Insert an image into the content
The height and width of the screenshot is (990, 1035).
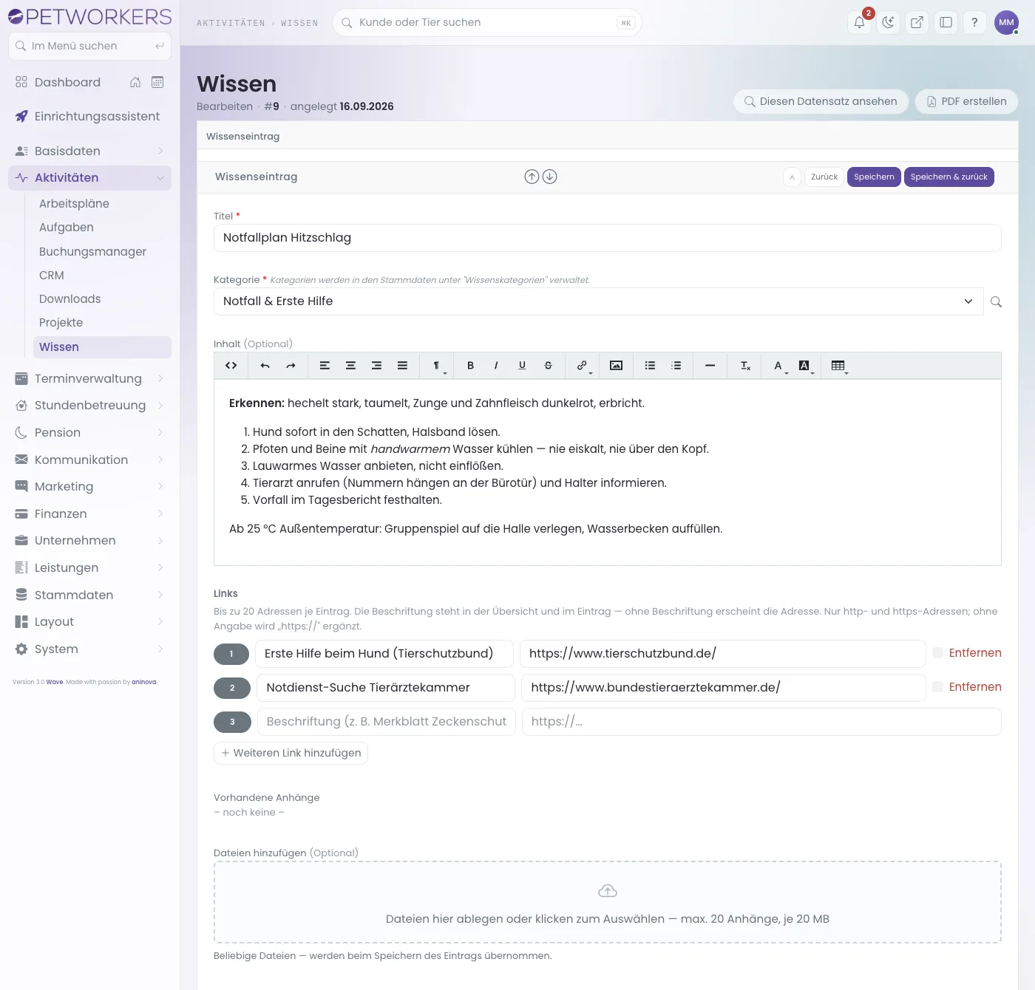coord(616,366)
